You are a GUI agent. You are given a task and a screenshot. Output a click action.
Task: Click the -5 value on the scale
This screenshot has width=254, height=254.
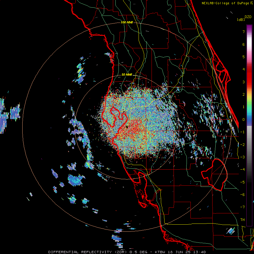[x=242, y=182]
